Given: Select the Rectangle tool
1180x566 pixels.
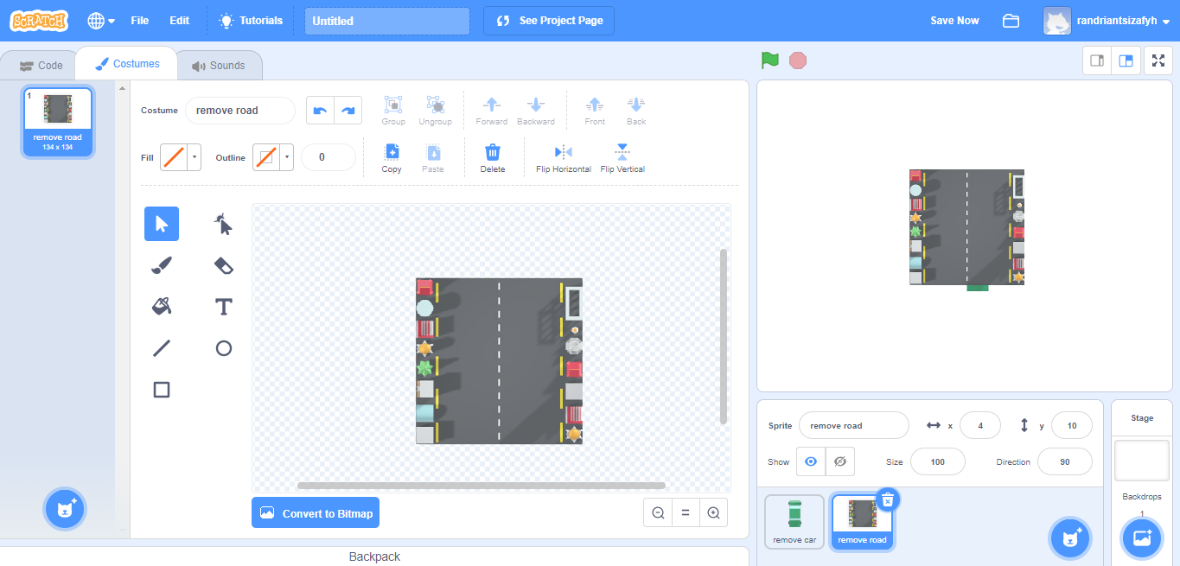Looking at the screenshot, I should [161, 390].
